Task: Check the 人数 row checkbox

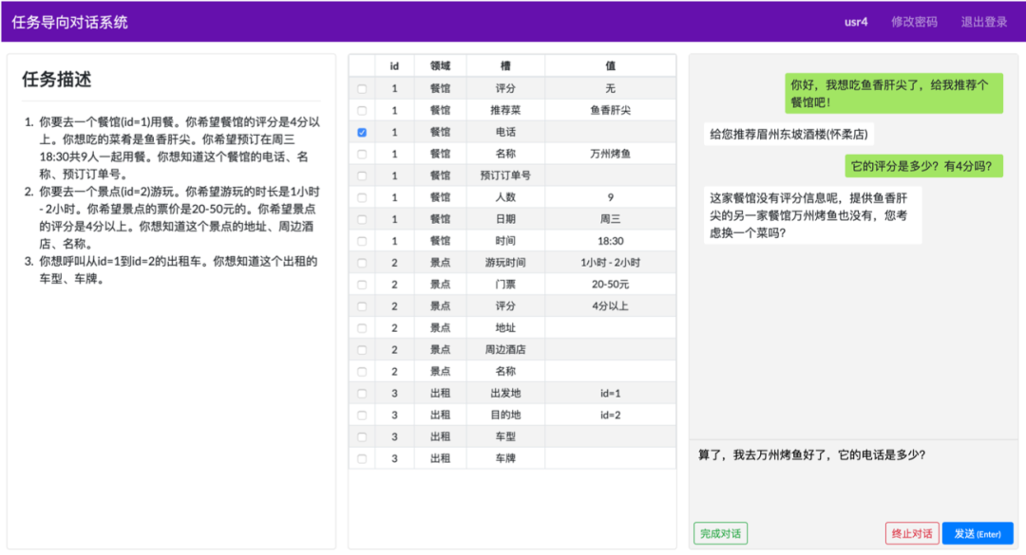Action: [361, 197]
